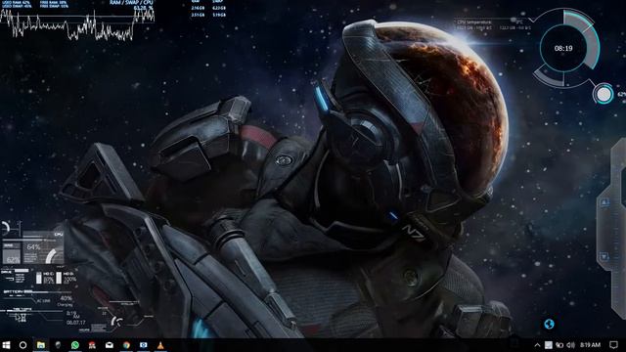Image resolution: width=626 pixels, height=352 pixels.
Task: Open Cortana search circle on taskbar
Action: coord(22,345)
